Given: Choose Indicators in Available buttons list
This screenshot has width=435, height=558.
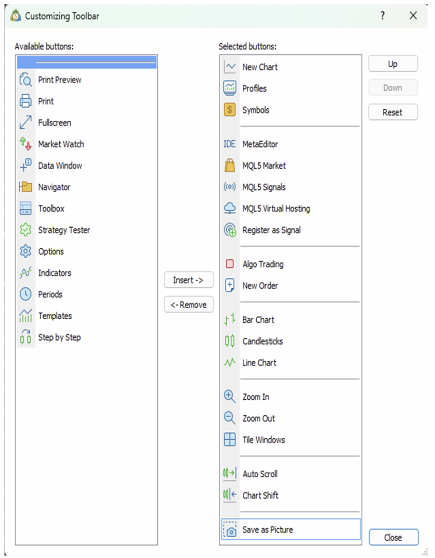Looking at the screenshot, I should tap(55, 273).
